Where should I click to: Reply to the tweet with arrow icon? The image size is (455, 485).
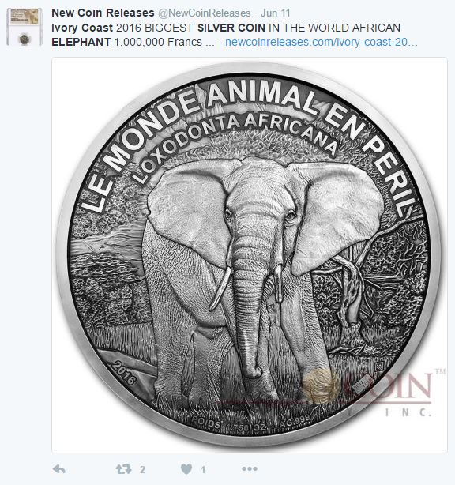coord(58,469)
